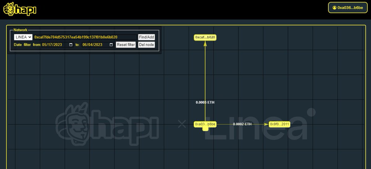Click the hapi logo in header

pyautogui.click(x=20, y=9)
